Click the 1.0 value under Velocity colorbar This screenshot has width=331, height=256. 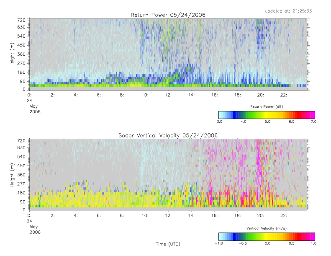point(313,243)
